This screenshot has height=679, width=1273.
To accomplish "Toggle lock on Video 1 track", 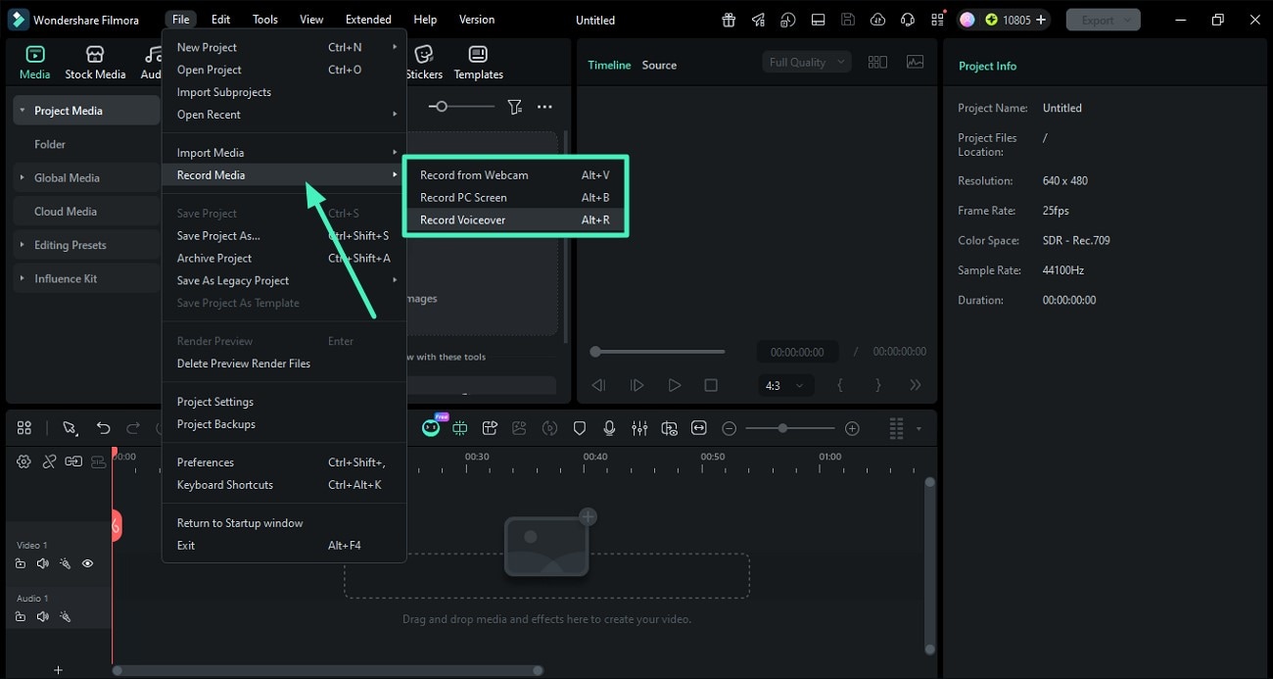I will tap(21, 563).
